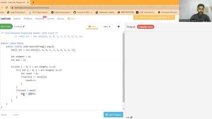Open the Discuss menu item
The height and width of the screenshot is (119, 212).
pos(61,19)
